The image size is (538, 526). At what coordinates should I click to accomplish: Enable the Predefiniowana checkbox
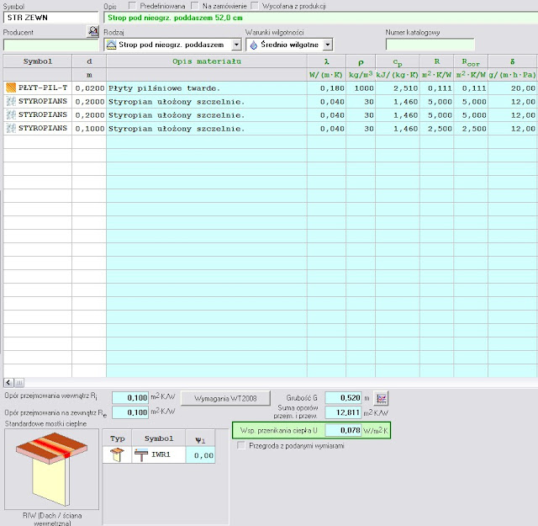pyautogui.click(x=132, y=5)
